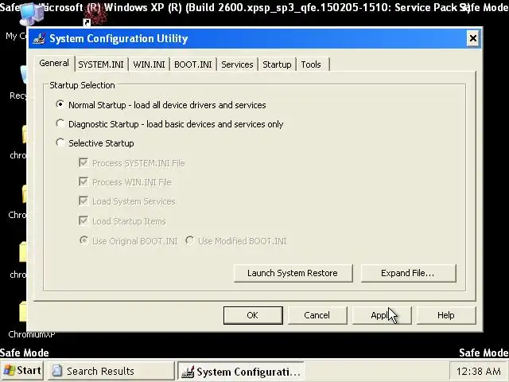Click the taskbar clock showing 12:38 AM
The image size is (509, 382).
click(478, 371)
